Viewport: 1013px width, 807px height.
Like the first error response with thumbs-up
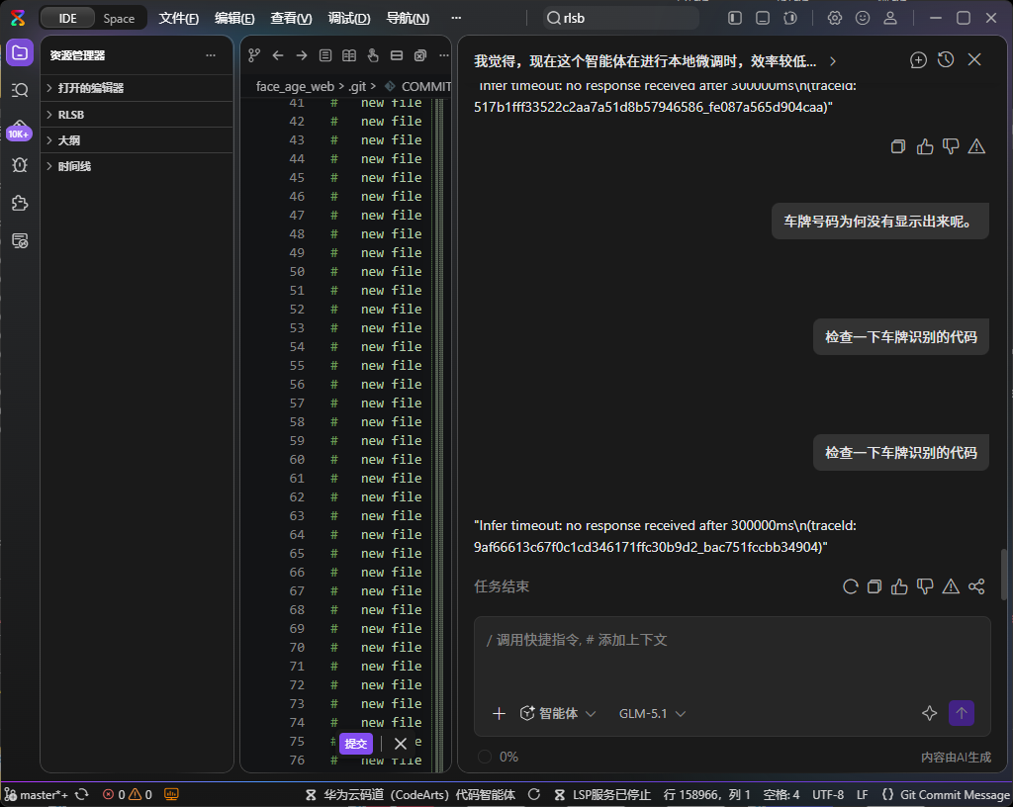point(925,146)
